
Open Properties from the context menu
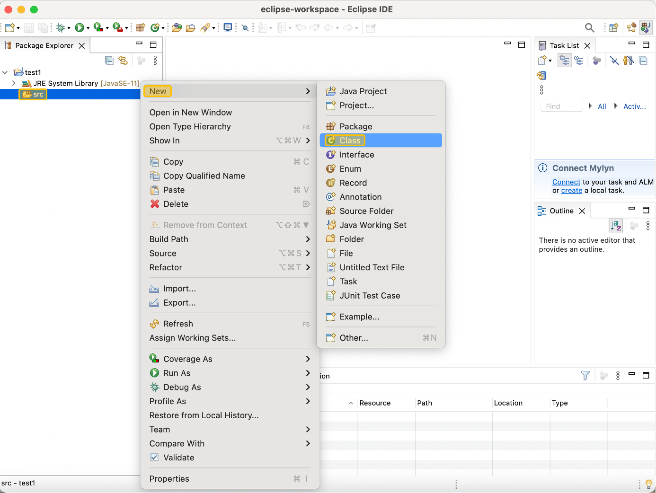(230, 479)
